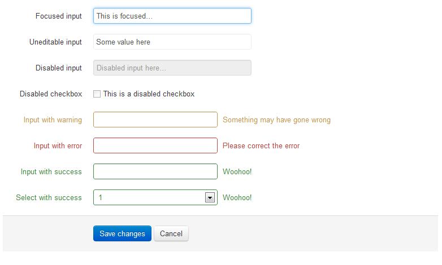This screenshot has width=442, height=265.
Task: Click the 'This is a disabled checkbox' label
Action: [149, 94]
